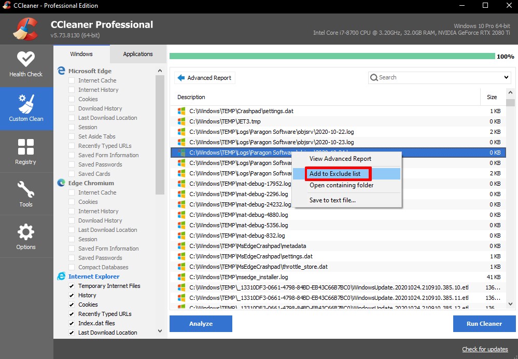Uncheck Internet Explorer Temporary Internet Files
The width and height of the screenshot is (518, 359).
(72, 286)
